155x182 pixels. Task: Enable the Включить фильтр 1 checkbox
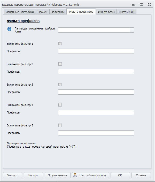(x=60, y=44)
